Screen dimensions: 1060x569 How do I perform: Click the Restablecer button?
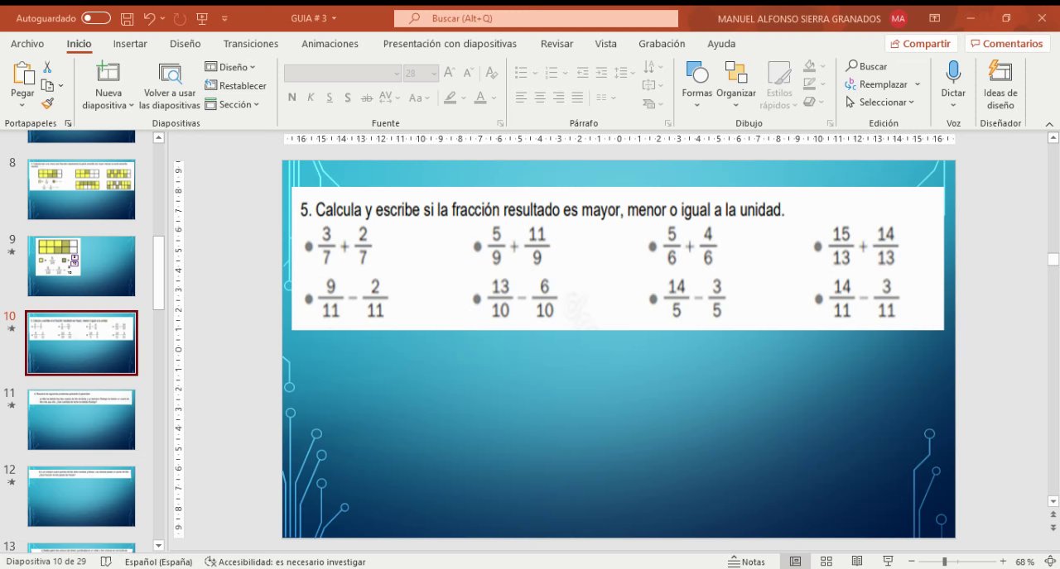[x=236, y=85]
